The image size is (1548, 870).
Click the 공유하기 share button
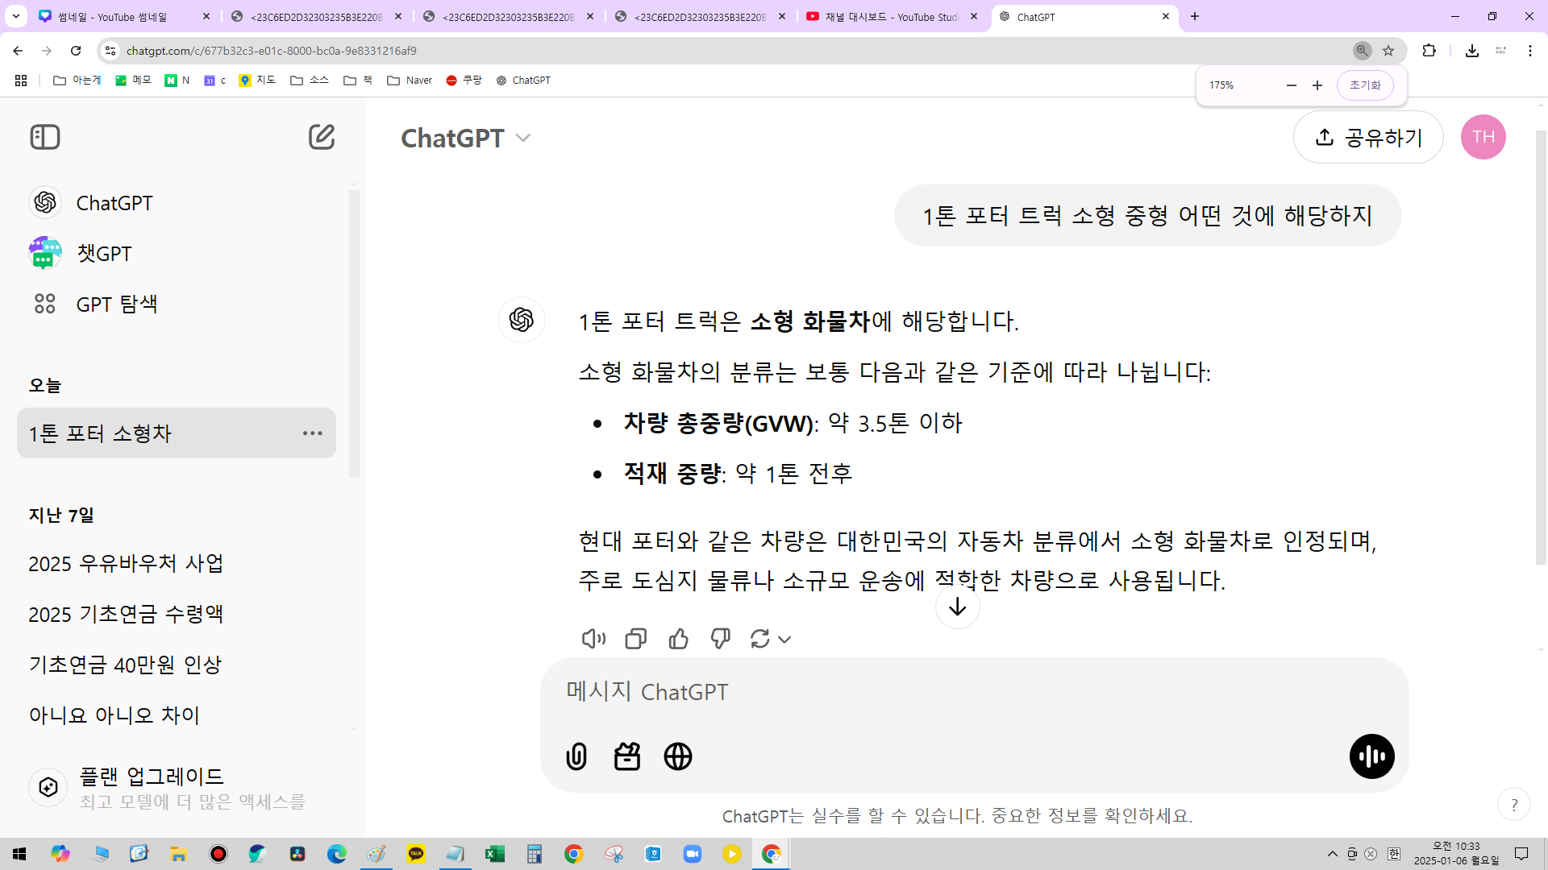tap(1368, 137)
